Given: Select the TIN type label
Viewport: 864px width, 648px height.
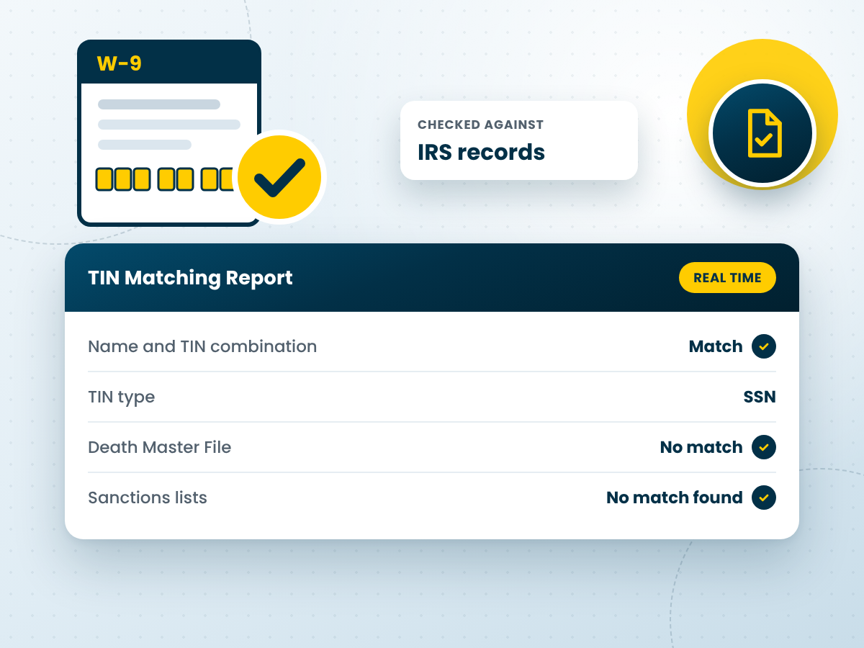Looking at the screenshot, I should point(121,397).
